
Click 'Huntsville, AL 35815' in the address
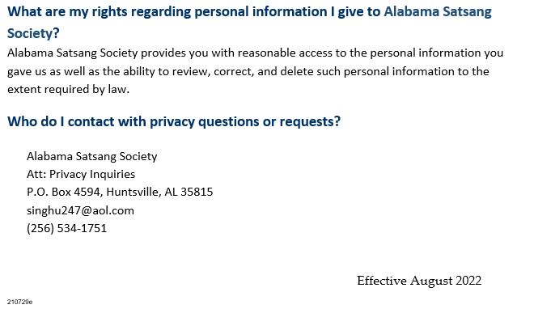pos(160,192)
